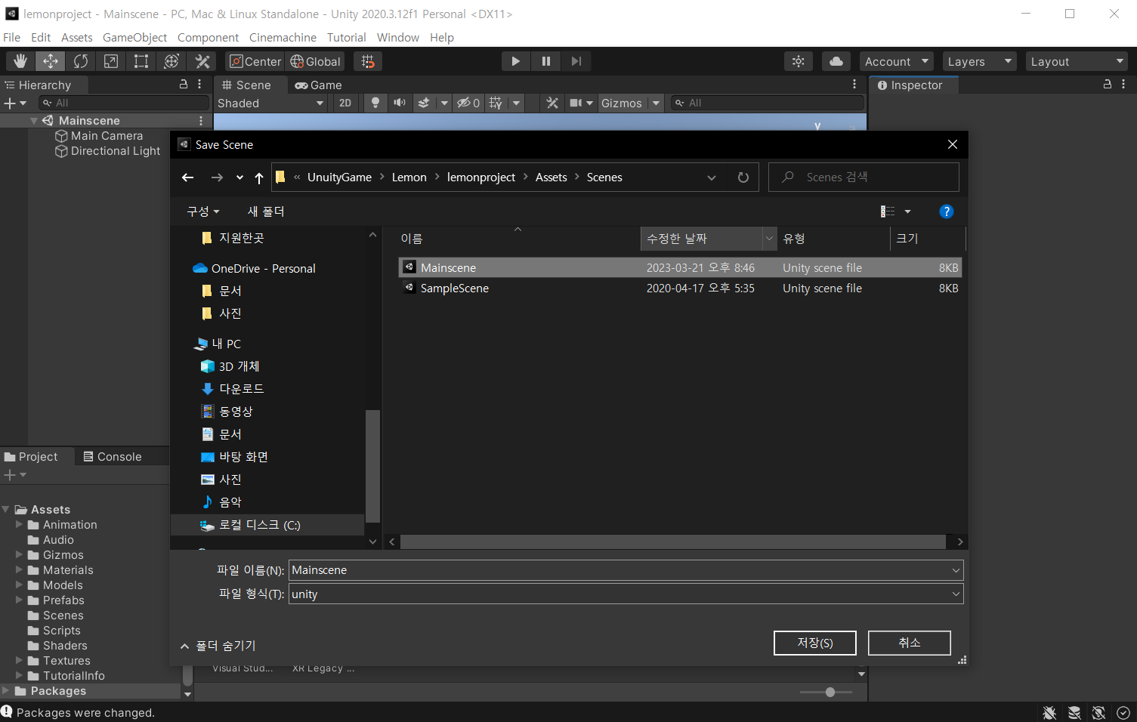Go back in Save Scene dialog
The image size is (1137, 722).
point(188,177)
